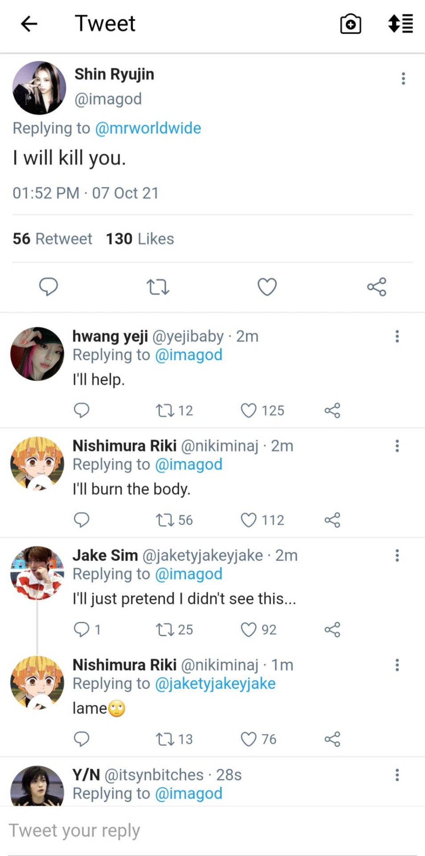Open three-dot menu on hwang yeji's reply
425x856 pixels.
click(x=397, y=336)
